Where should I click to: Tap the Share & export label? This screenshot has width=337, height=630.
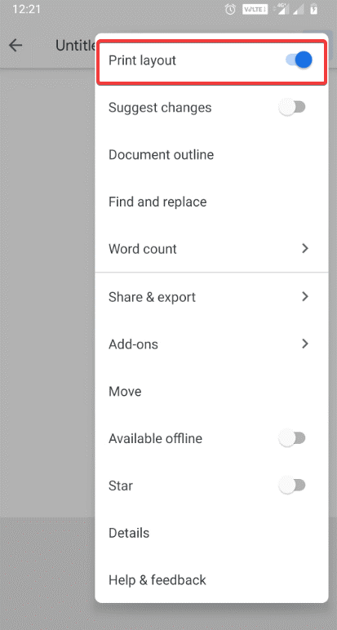point(153,297)
